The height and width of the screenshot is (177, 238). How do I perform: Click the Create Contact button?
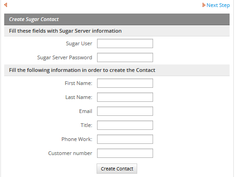[x=117, y=169]
